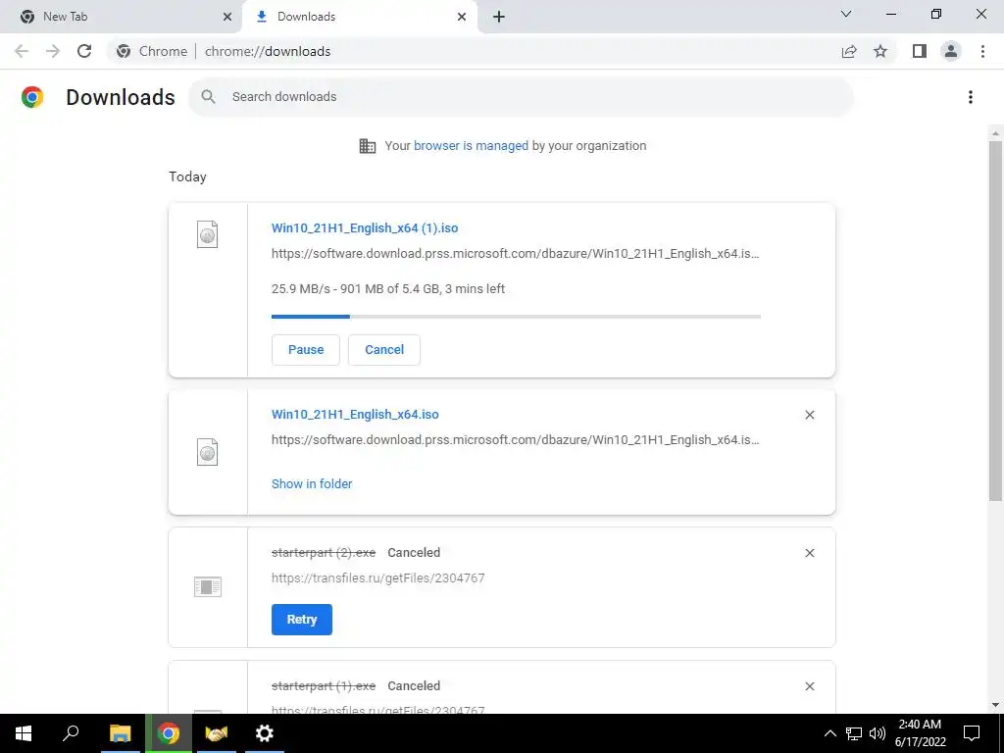Open Win10_21H1_English_x64 (1).iso link
1004x753 pixels.
pyautogui.click(x=365, y=227)
